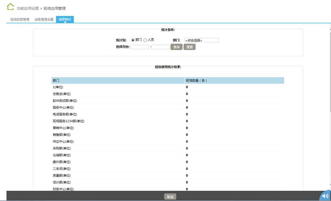Select the 消息统计 tab

(65, 19)
